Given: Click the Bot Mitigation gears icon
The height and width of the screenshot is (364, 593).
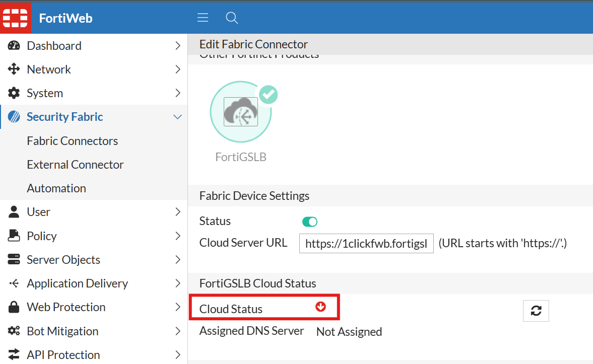Looking at the screenshot, I should [x=14, y=331].
